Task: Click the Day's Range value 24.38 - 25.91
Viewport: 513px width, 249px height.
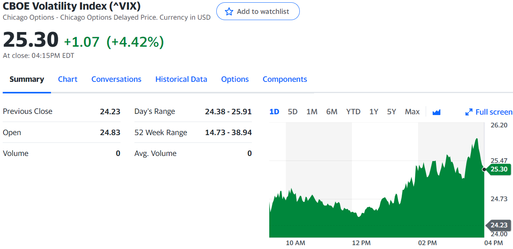Action: [x=228, y=112]
